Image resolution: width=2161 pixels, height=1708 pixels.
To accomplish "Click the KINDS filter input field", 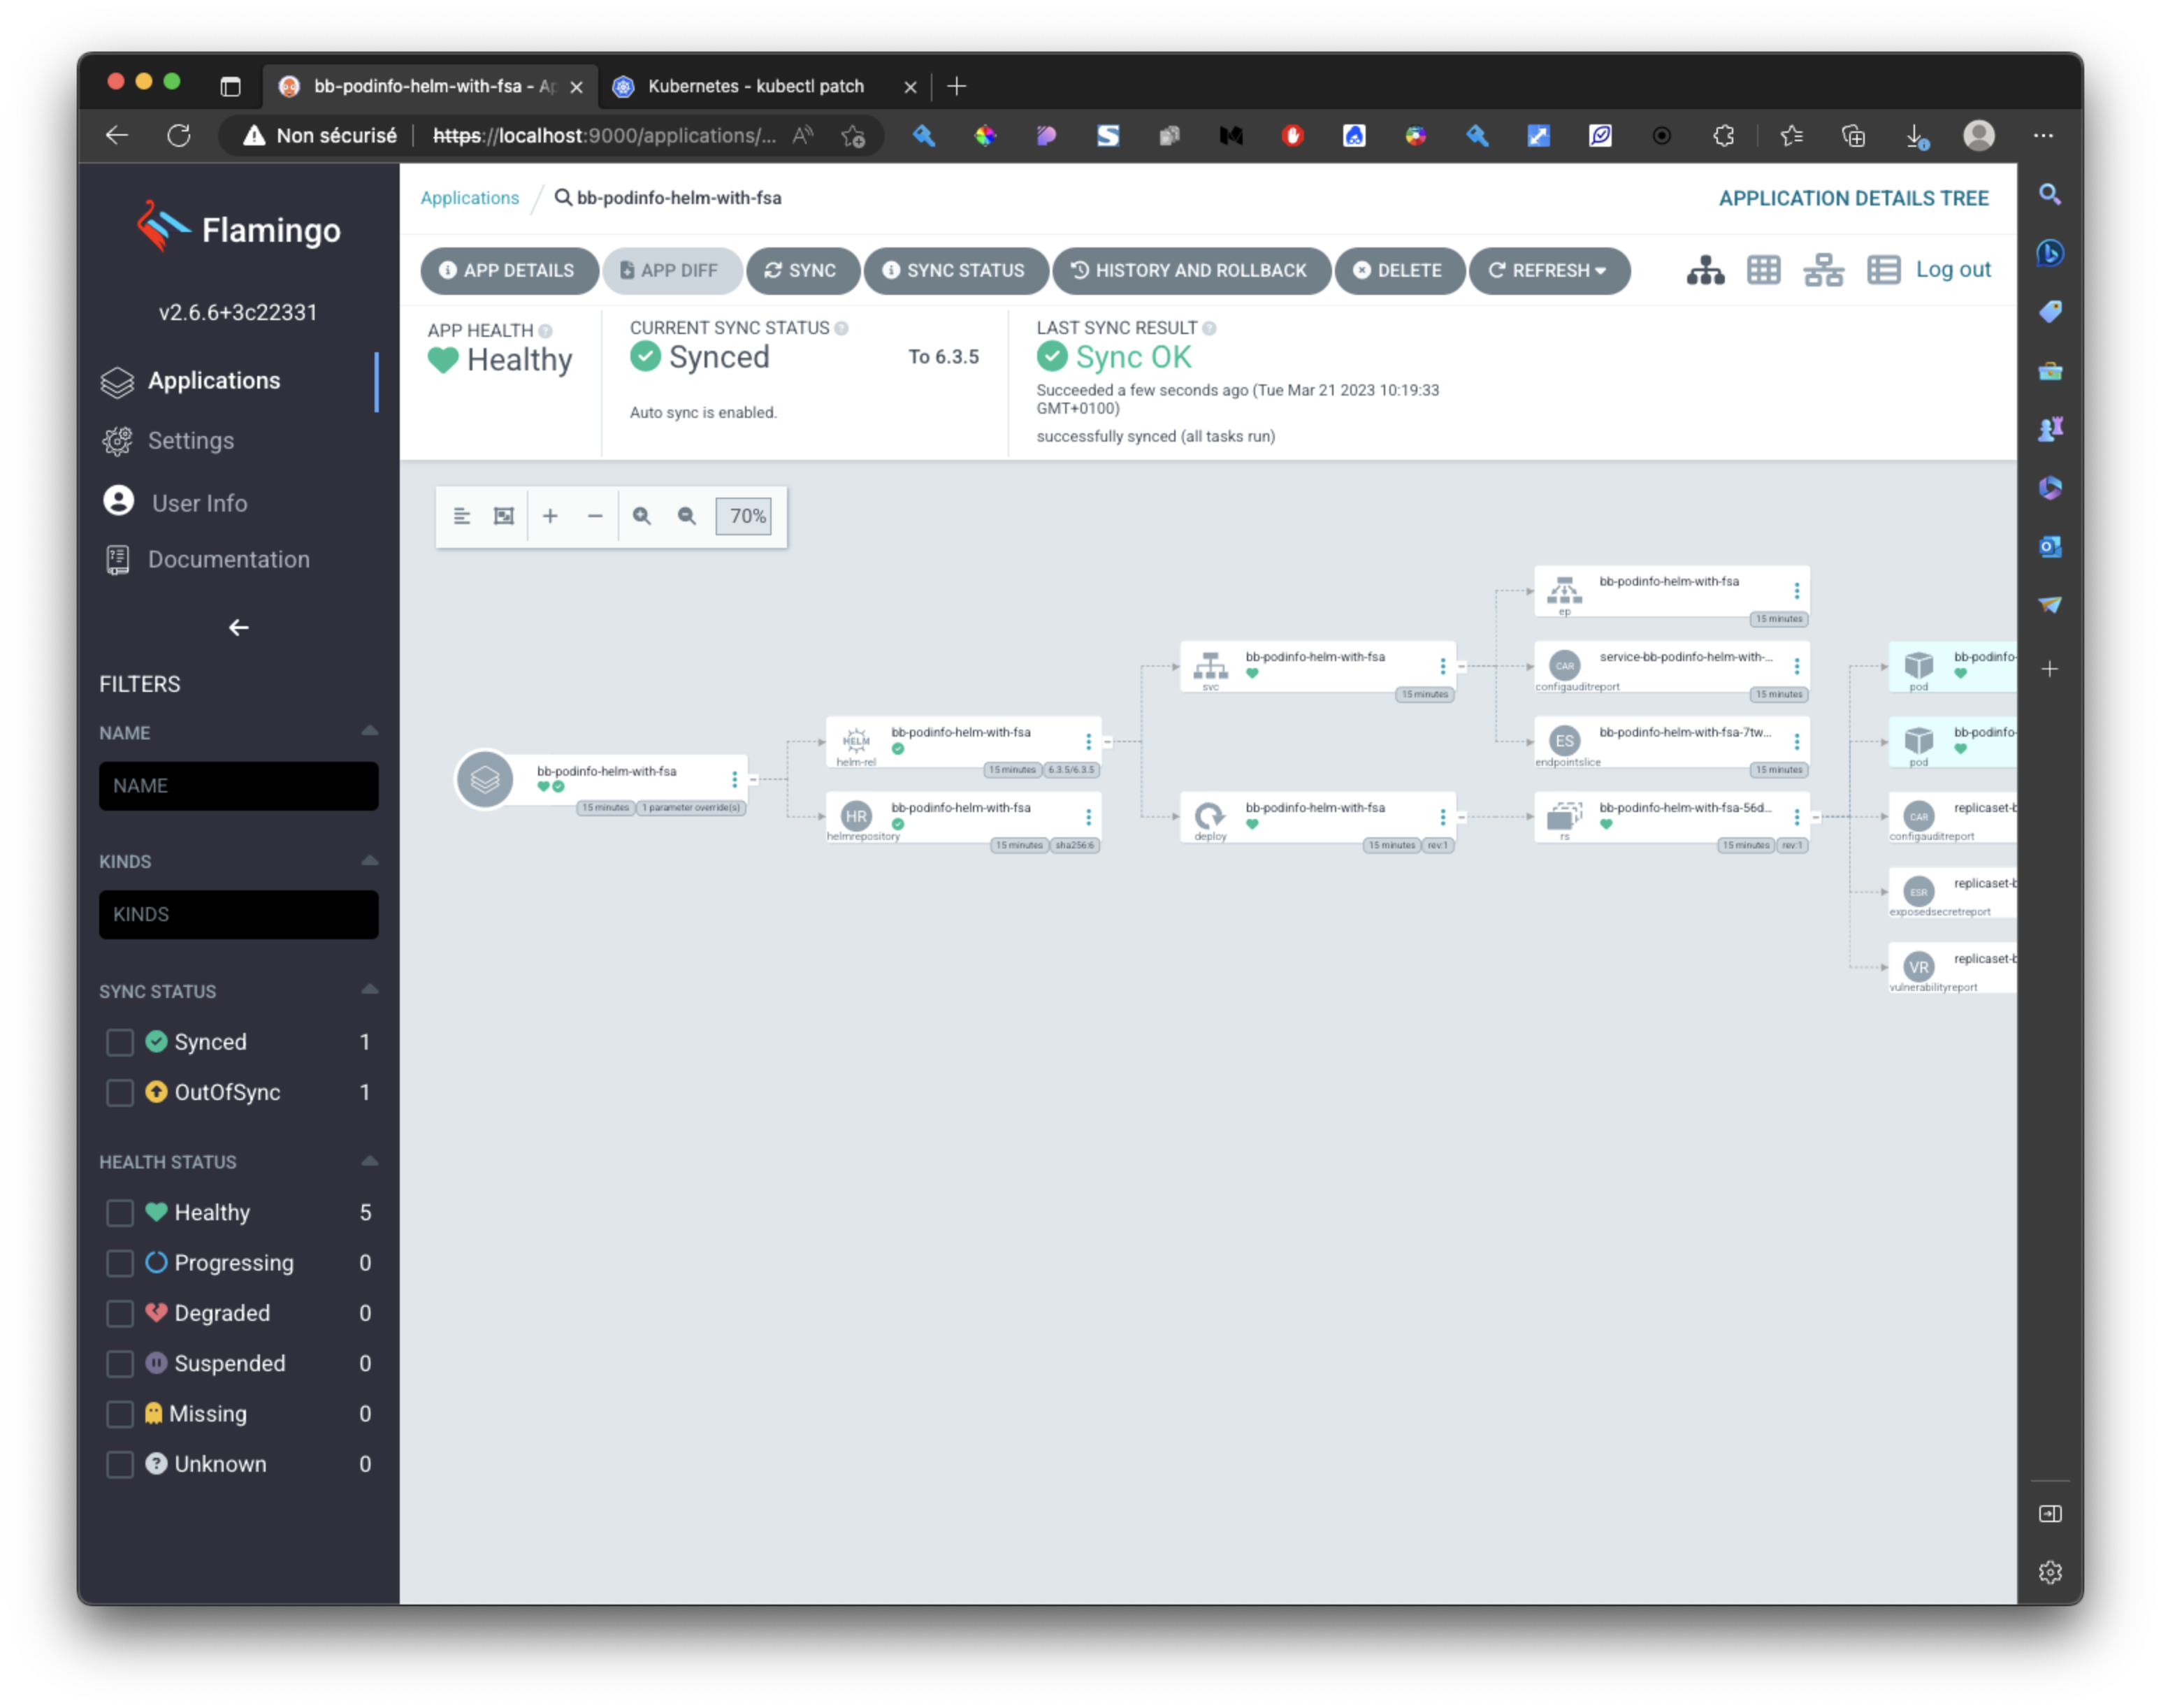I will click(x=238, y=915).
